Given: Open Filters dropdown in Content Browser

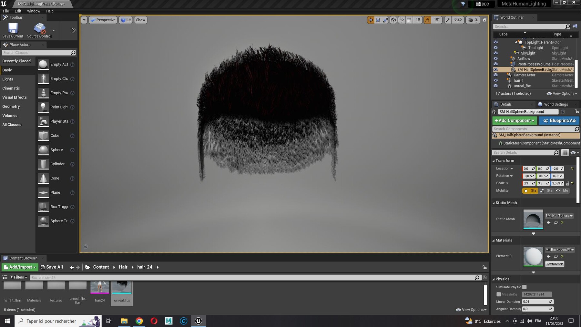Looking at the screenshot, I should 19,277.
